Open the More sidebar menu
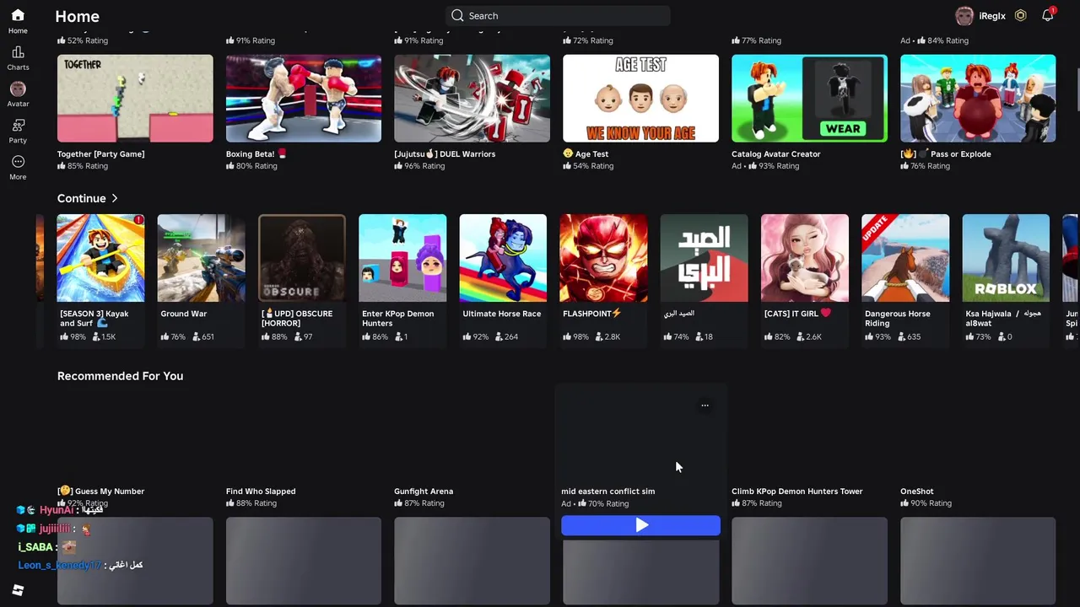The image size is (1080, 607). click(18, 162)
